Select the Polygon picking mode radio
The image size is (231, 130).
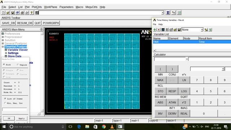click(4, 74)
